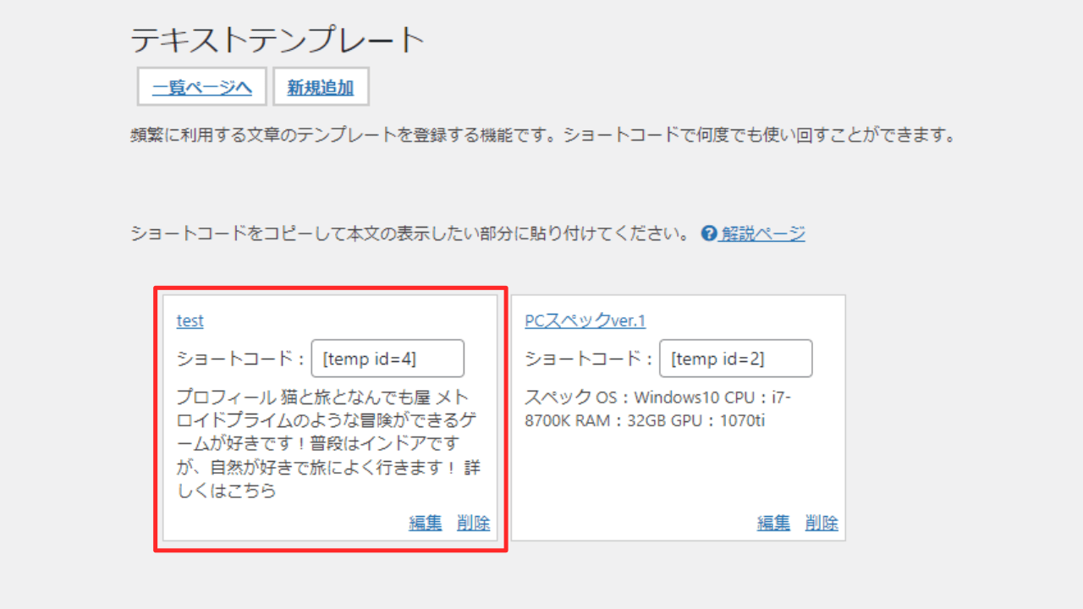1083x609 pixels.
Task: Open the test template title link
Action: pyautogui.click(x=190, y=321)
